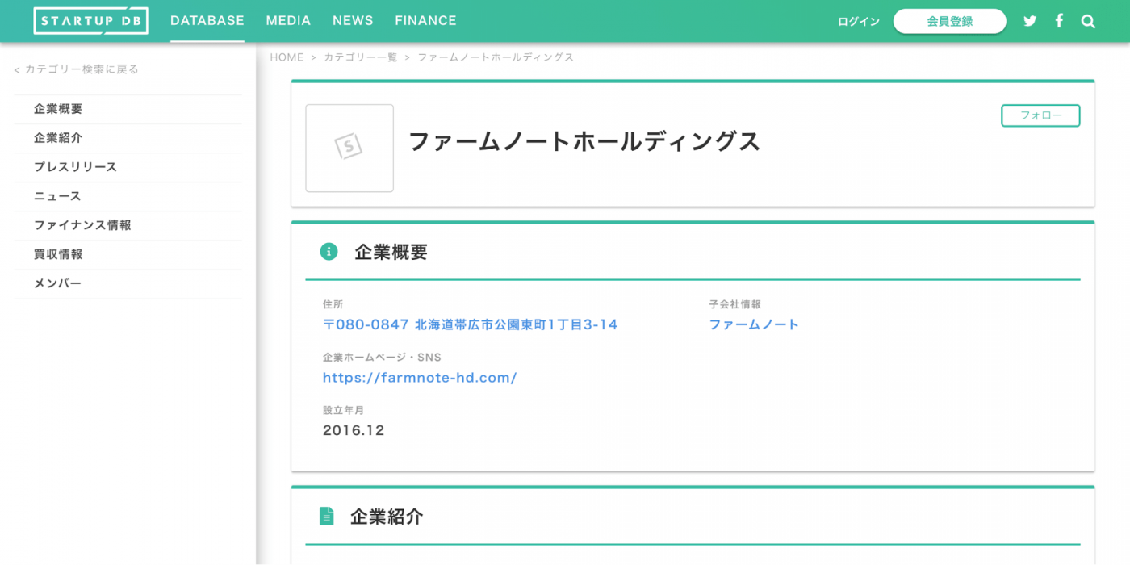This screenshot has width=1130, height=565.
Task: Open Facebook page via the Facebook icon
Action: [1059, 21]
